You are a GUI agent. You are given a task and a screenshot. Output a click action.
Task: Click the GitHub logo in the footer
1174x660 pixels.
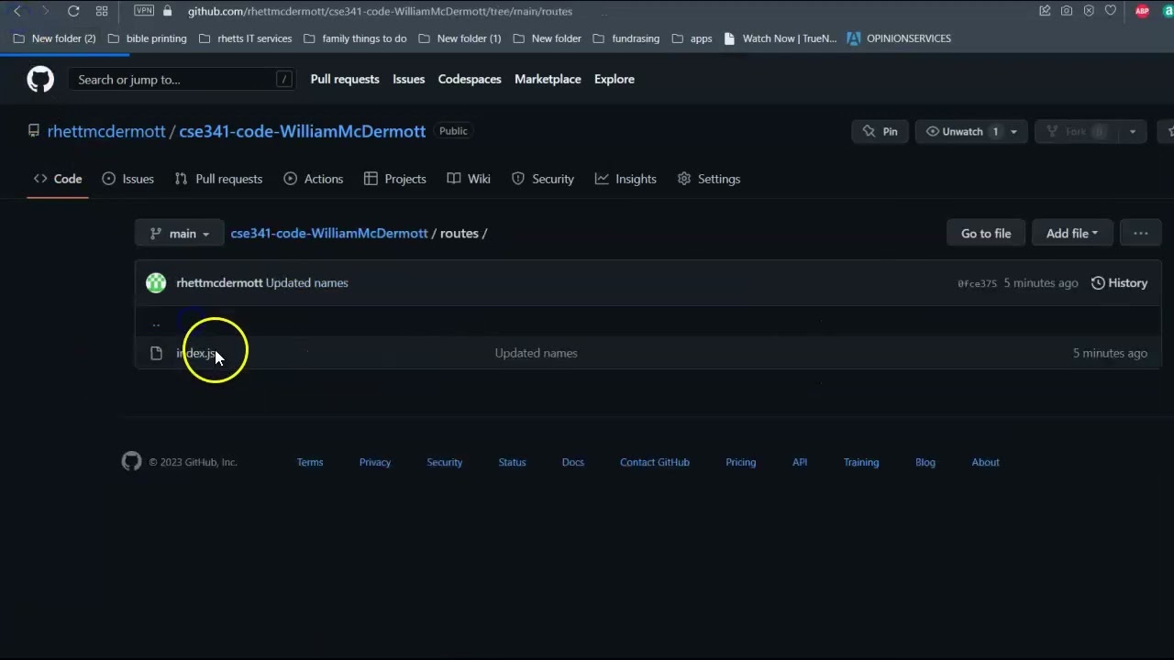coord(131,461)
